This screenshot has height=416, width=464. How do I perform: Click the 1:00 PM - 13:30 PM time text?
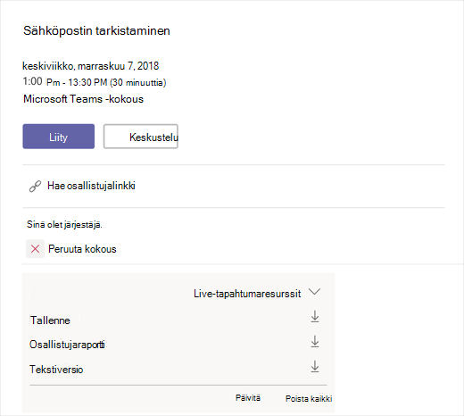click(x=95, y=82)
